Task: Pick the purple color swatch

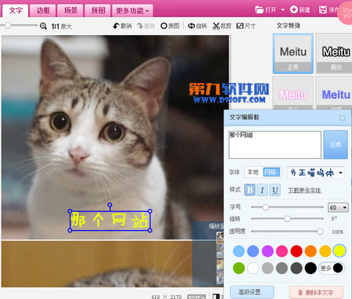Action: point(268,251)
